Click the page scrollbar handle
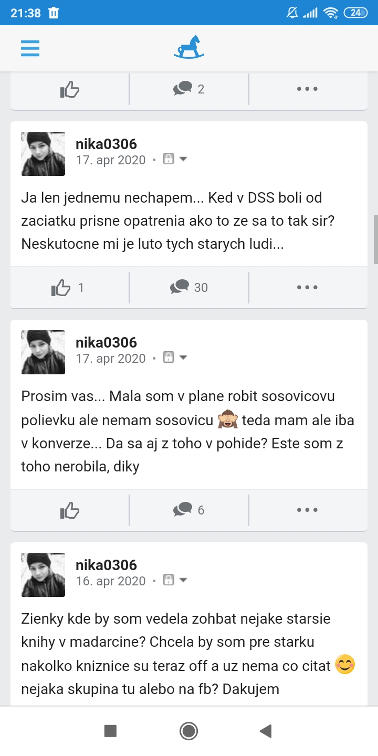 (375, 239)
